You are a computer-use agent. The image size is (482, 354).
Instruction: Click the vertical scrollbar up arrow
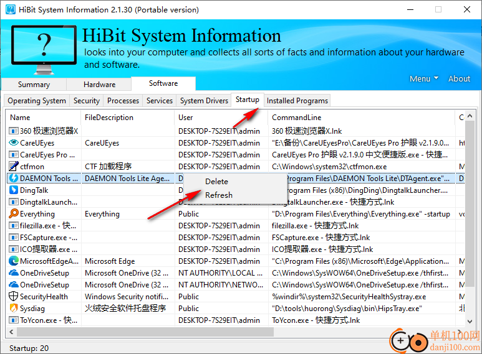(x=470, y=116)
